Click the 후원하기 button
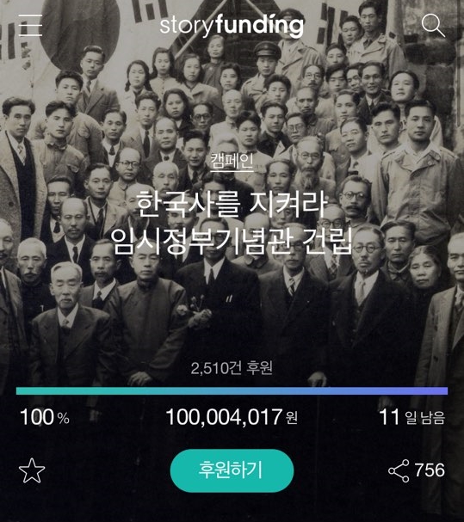This screenshot has width=464, height=522. 232,470
